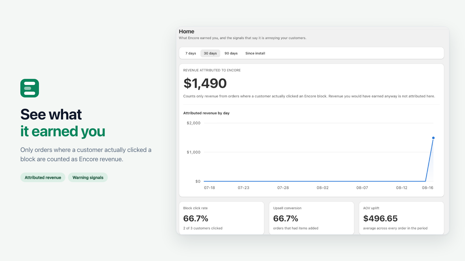Image resolution: width=465 pixels, height=261 pixels.
Task: Click the $496.65 AOV value
Action: (x=380, y=218)
